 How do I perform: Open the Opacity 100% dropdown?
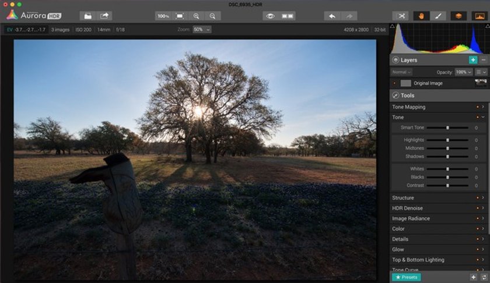pyautogui.click(x=463, y=72)
